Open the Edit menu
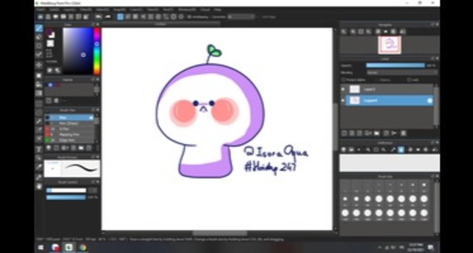The height and width of the screenshot is (253, 473). click(55, 10)
